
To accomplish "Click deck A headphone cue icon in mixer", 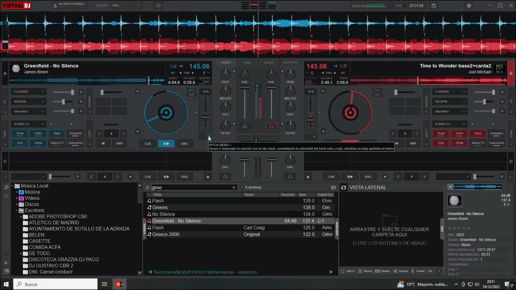I will tap(245, 126).
